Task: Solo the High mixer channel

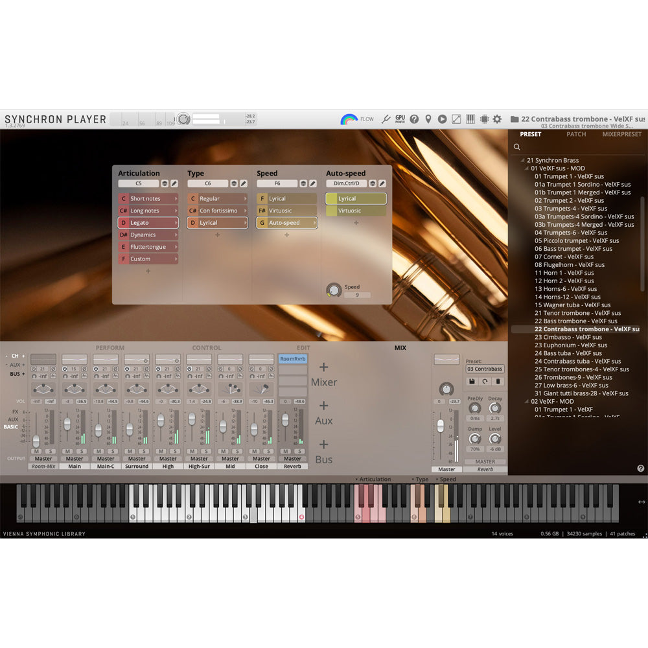Action: tap(175, 451)
